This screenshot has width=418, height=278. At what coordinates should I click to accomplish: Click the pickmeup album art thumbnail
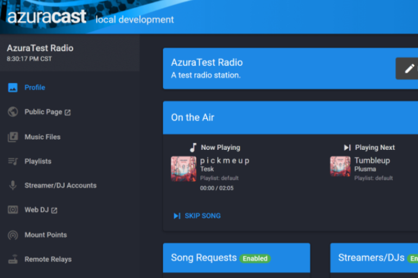(x=183, y=169)
